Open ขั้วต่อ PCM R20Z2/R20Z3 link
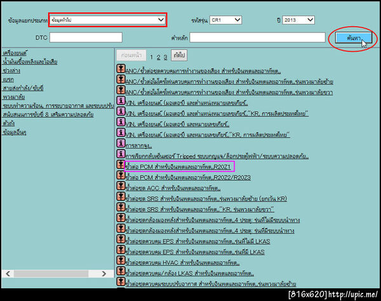The width and height of the screenshot is (381, 301). [x=188, y=177]
